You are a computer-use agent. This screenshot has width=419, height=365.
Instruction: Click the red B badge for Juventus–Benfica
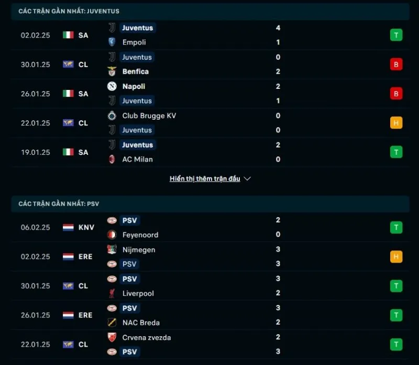396,64
